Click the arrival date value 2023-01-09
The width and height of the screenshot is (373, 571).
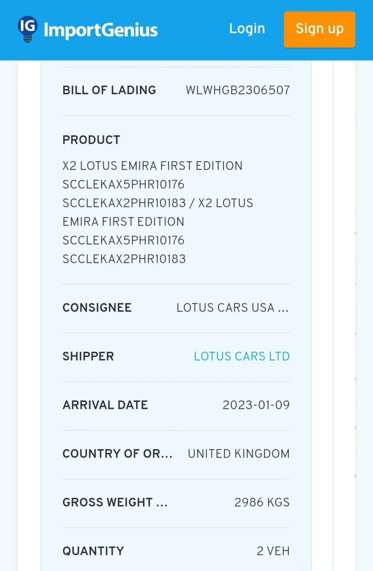(x=256, y=405)
